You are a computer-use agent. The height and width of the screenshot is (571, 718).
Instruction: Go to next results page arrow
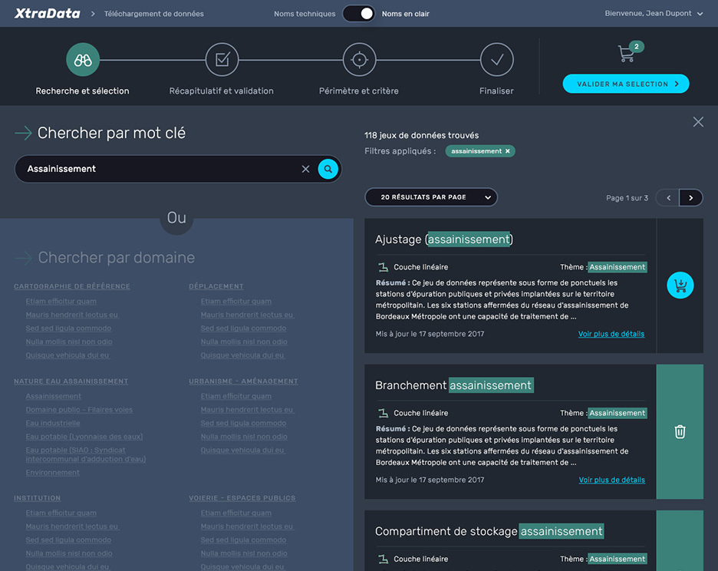click(690, 198)
